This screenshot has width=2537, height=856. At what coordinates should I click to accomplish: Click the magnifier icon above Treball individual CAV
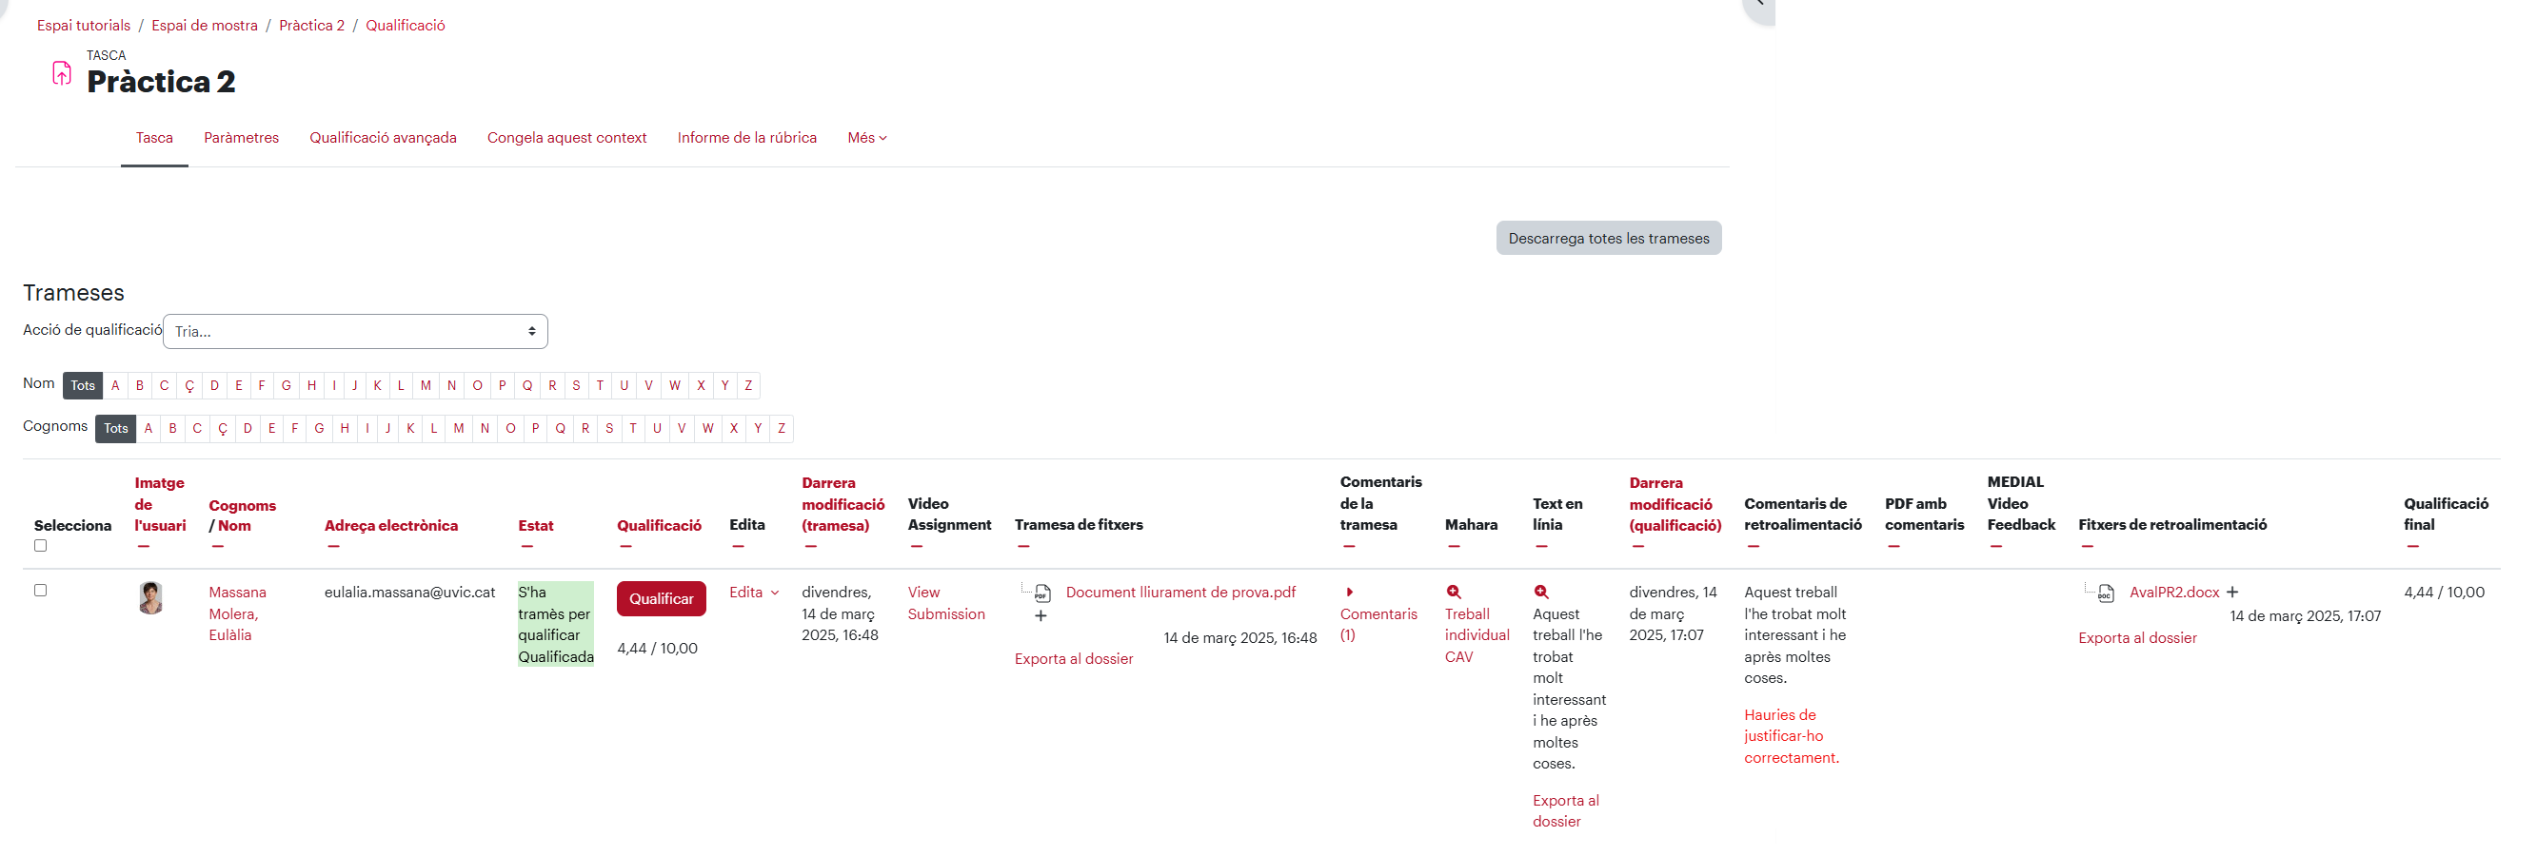point(1454,593)
